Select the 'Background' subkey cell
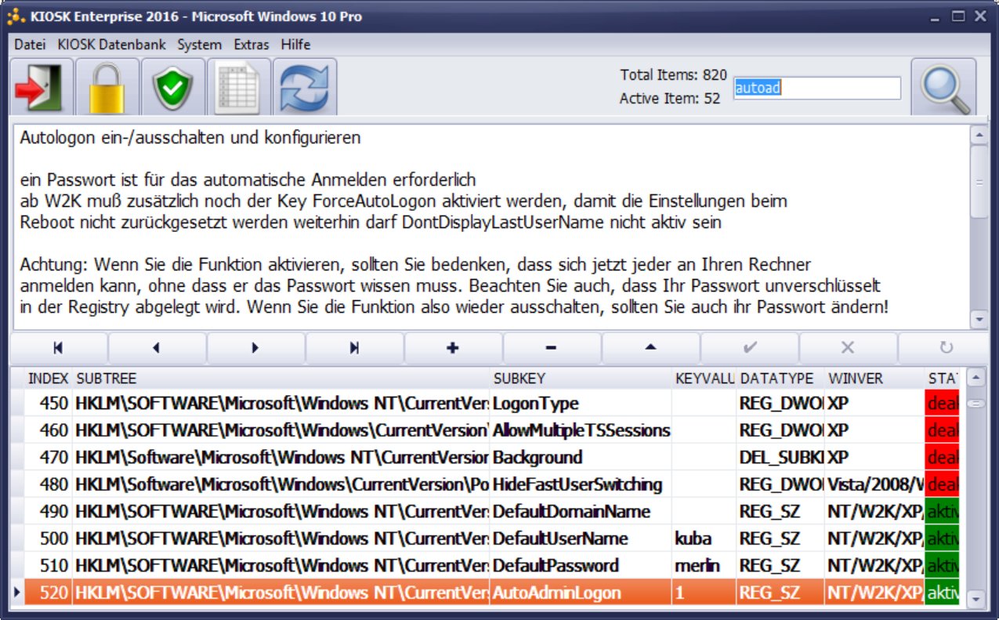This screenshot has width=999, height=620. click(581, 458)
